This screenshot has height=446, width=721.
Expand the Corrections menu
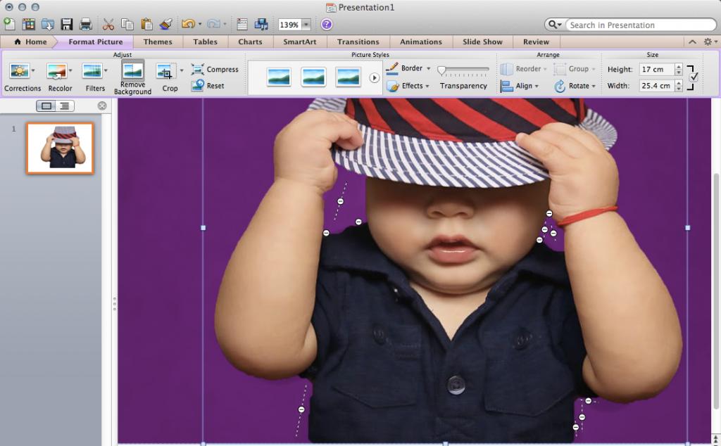33,71
